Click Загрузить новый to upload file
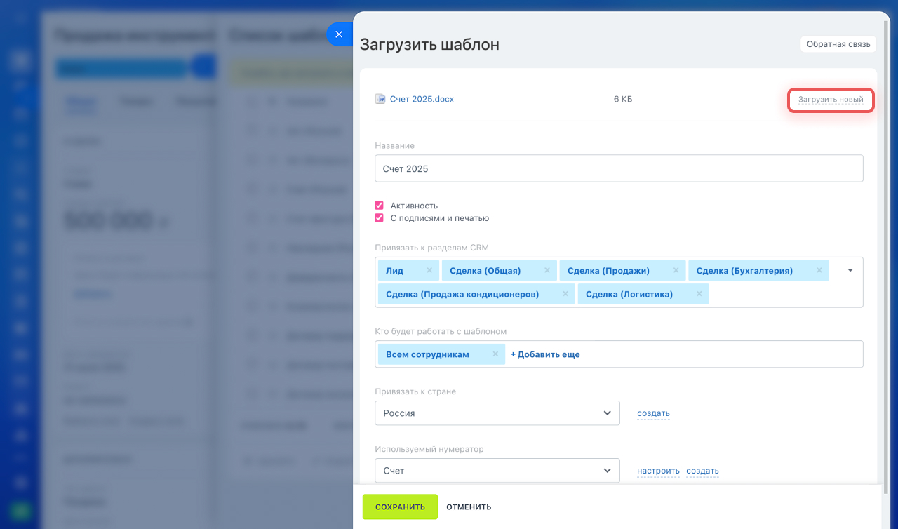The width and height of the screenshot is (898, 529). pyautogui.click(x=831, y=100)
